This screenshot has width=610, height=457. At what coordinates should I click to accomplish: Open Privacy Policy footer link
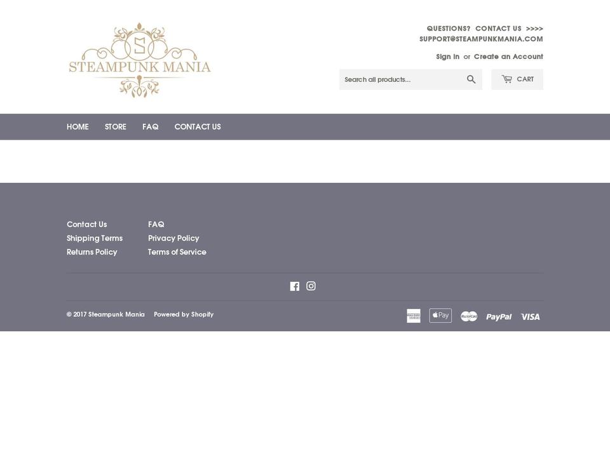173,238
